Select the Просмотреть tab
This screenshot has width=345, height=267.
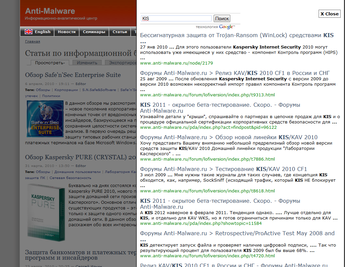[50, 63]
